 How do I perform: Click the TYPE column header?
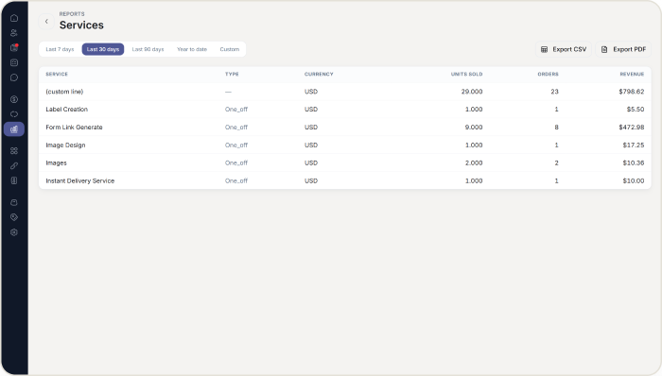(x=232, y=75)
